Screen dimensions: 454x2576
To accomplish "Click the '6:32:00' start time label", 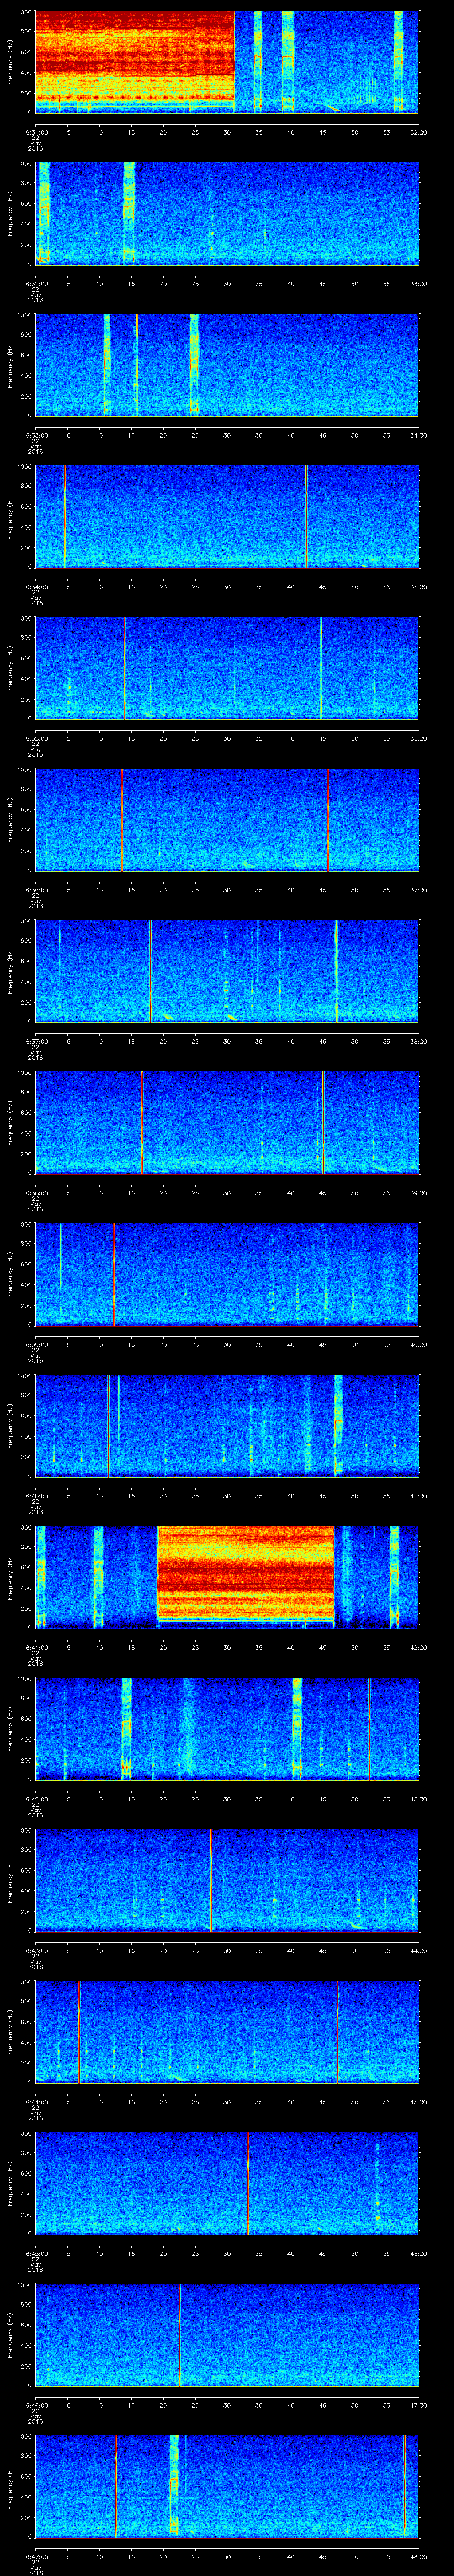I will 36,284.
